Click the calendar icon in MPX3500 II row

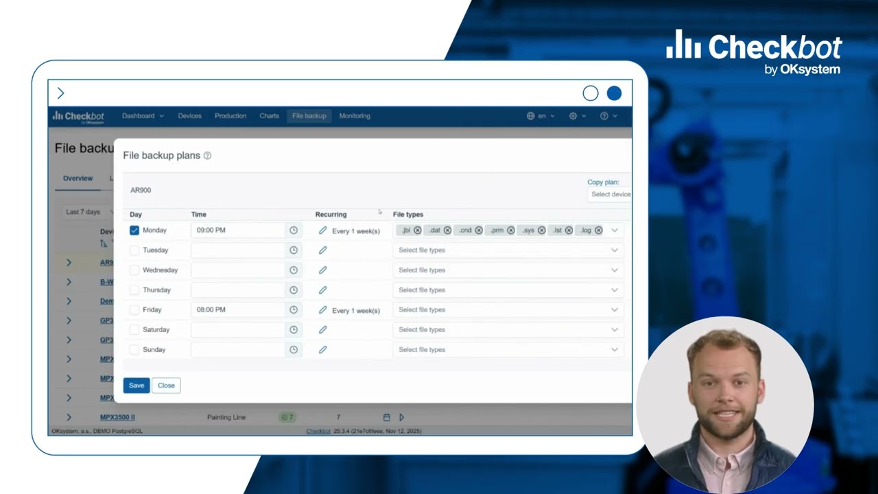386,417
